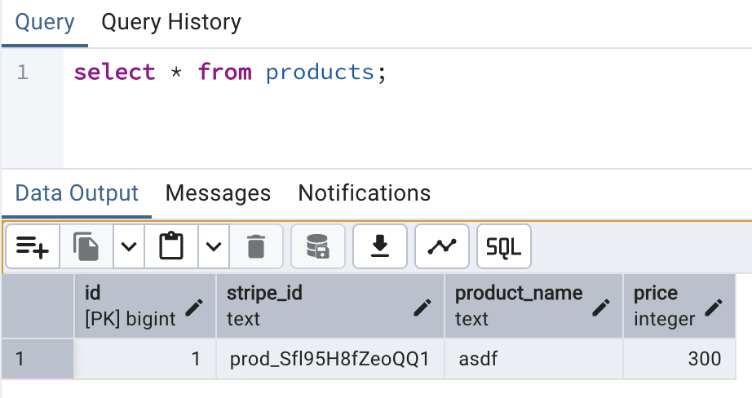Open the Messages tab
Viewport: 752px width, 398px height.
(218, 193)
